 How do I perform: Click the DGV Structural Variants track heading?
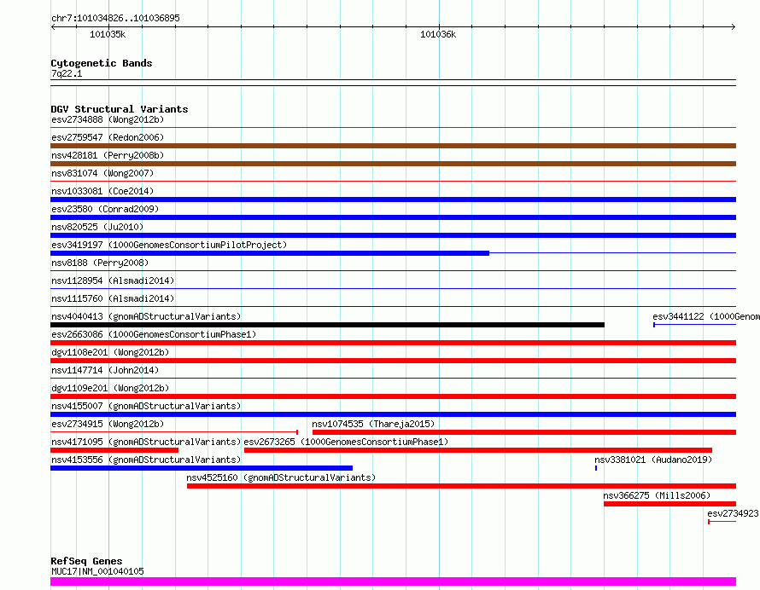120,109
